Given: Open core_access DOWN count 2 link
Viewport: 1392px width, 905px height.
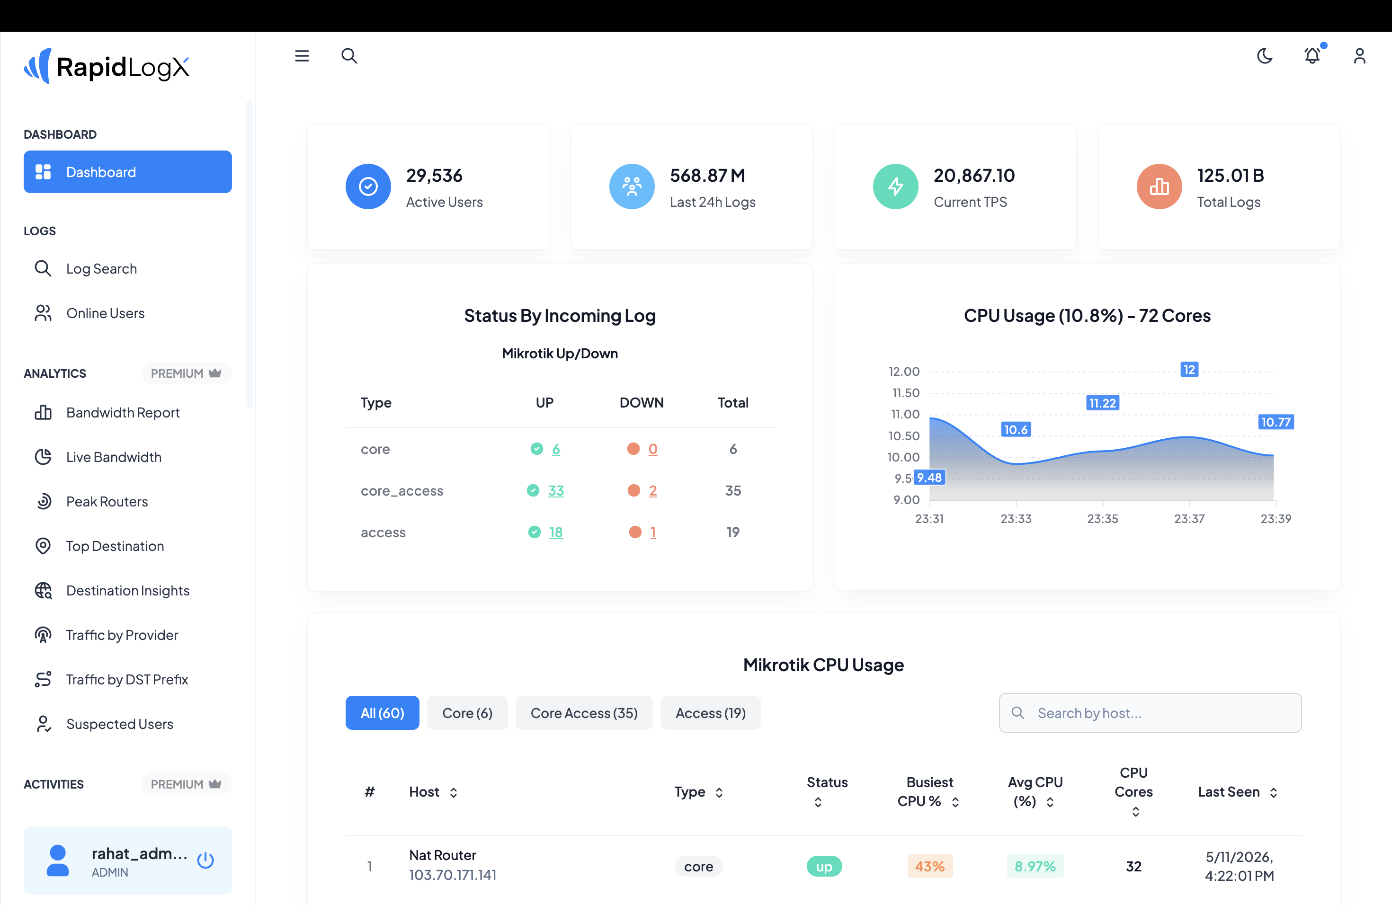Looking at the screenshot, I should (x=653, y=490).
